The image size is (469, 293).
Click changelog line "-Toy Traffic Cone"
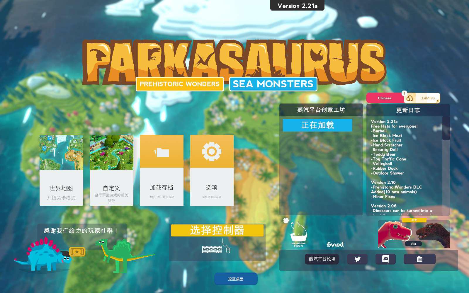[388, 159]
